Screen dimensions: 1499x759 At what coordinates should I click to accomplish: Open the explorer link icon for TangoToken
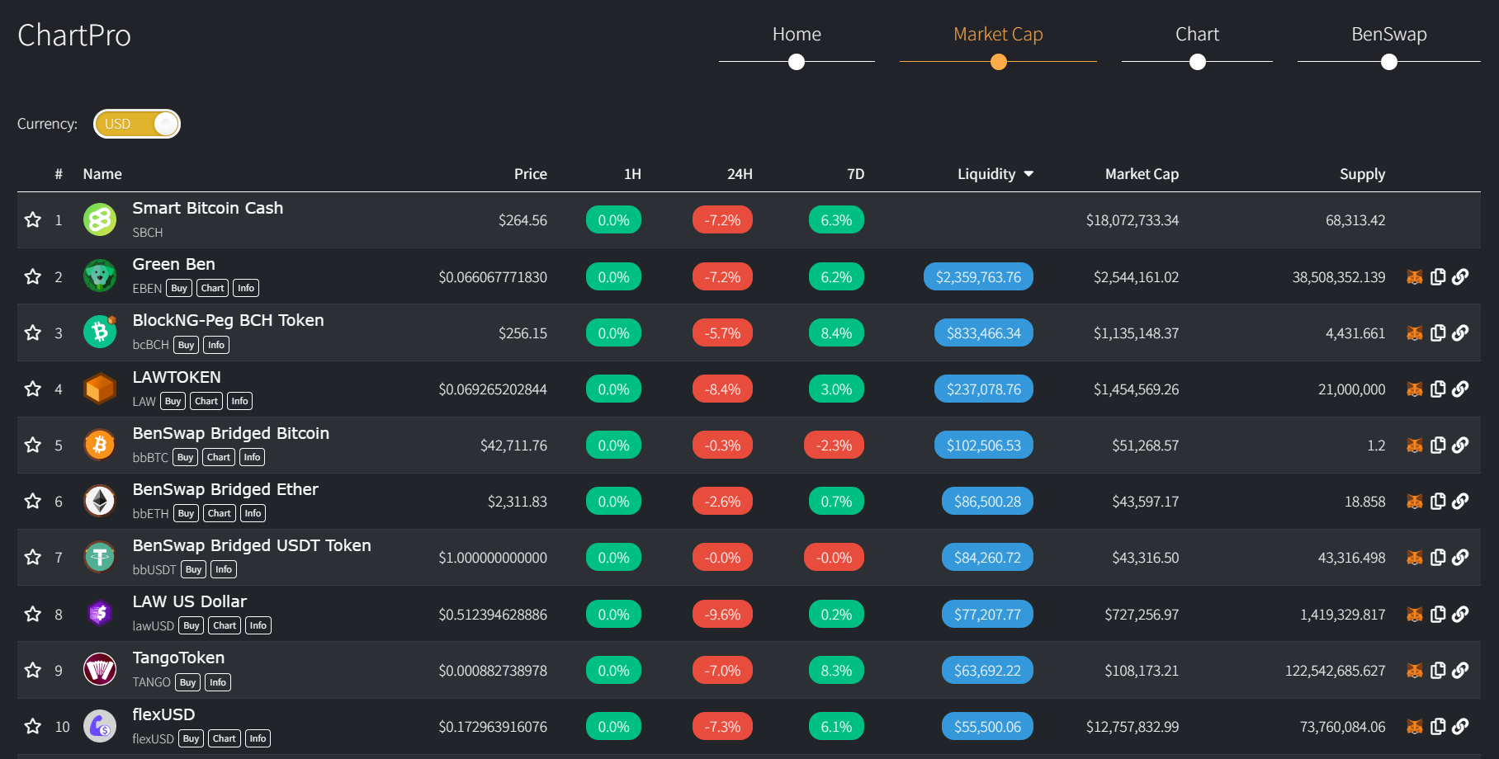pyautogui.click(x=1460, y=671)
